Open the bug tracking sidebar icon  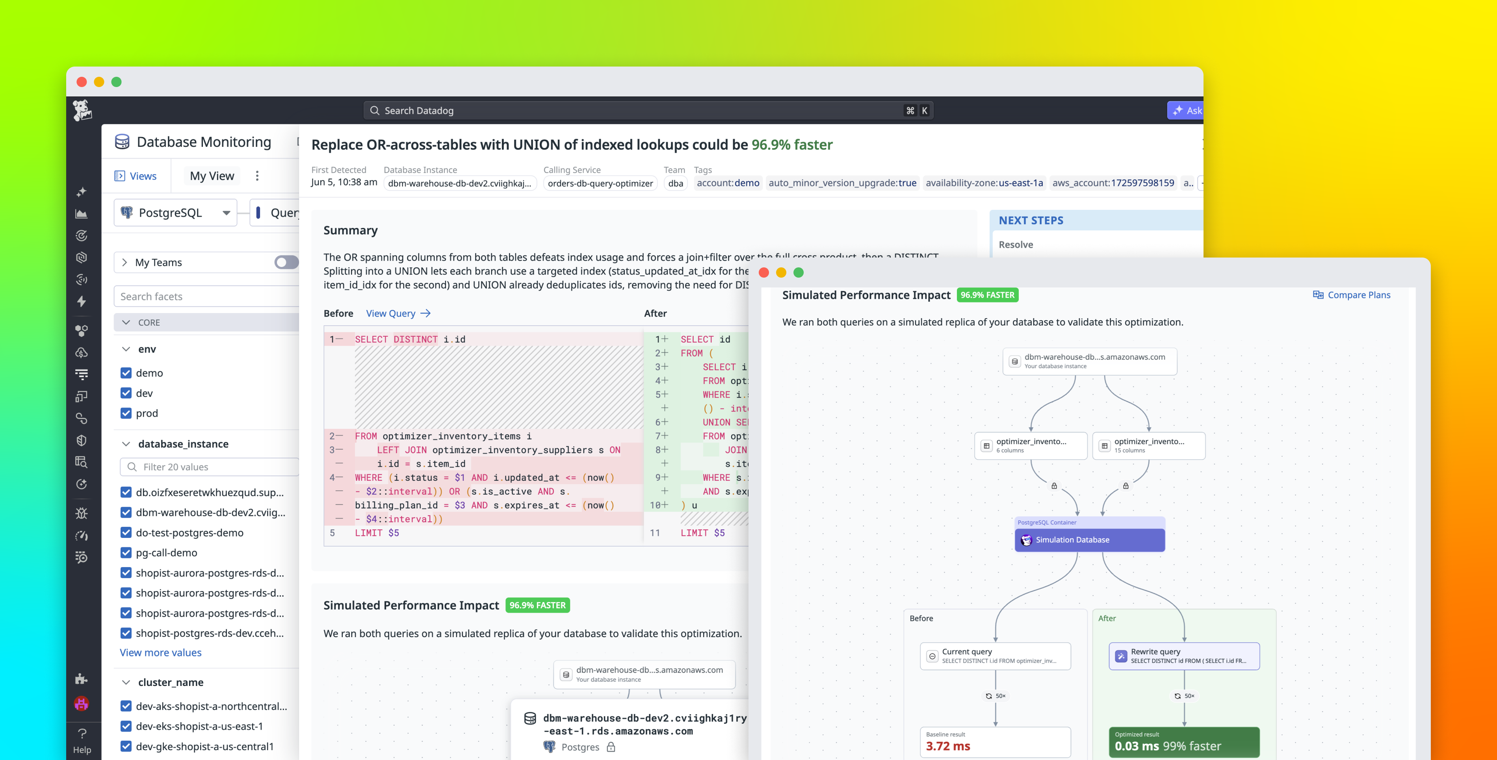[82, 513]
